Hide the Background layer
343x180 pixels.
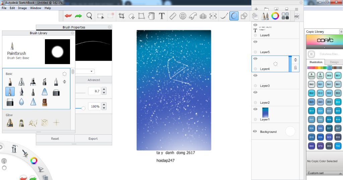pos(255,131)
